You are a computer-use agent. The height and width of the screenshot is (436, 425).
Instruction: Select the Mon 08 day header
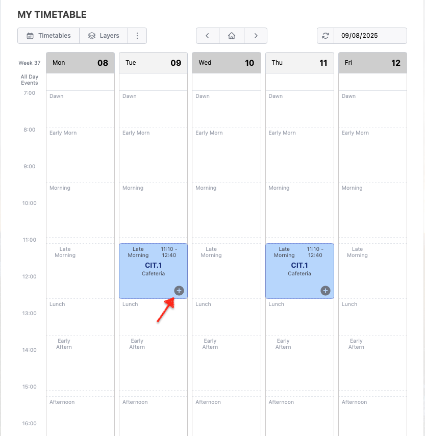point(80,63)
